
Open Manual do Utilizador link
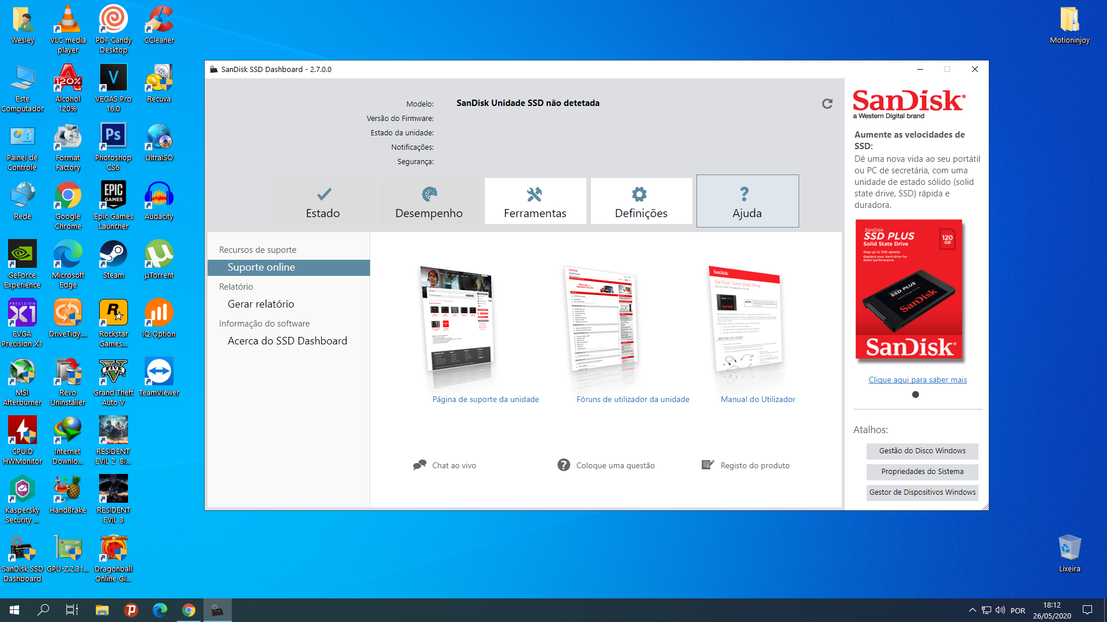click(758, 399)
